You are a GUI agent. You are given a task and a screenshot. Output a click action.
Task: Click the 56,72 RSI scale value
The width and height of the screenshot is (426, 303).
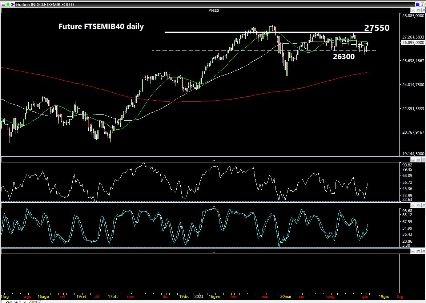click(x=407, y=182)
